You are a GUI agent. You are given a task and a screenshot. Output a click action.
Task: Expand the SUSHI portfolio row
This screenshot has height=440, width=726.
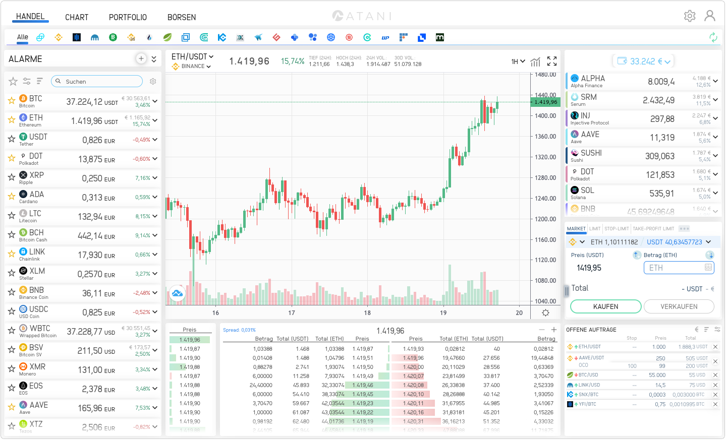[x=715, y=156]
